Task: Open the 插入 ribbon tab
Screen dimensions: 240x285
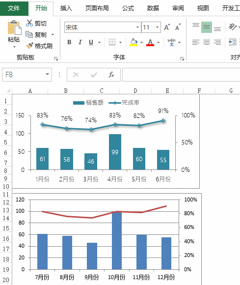Action: click(x=66, y=8)
